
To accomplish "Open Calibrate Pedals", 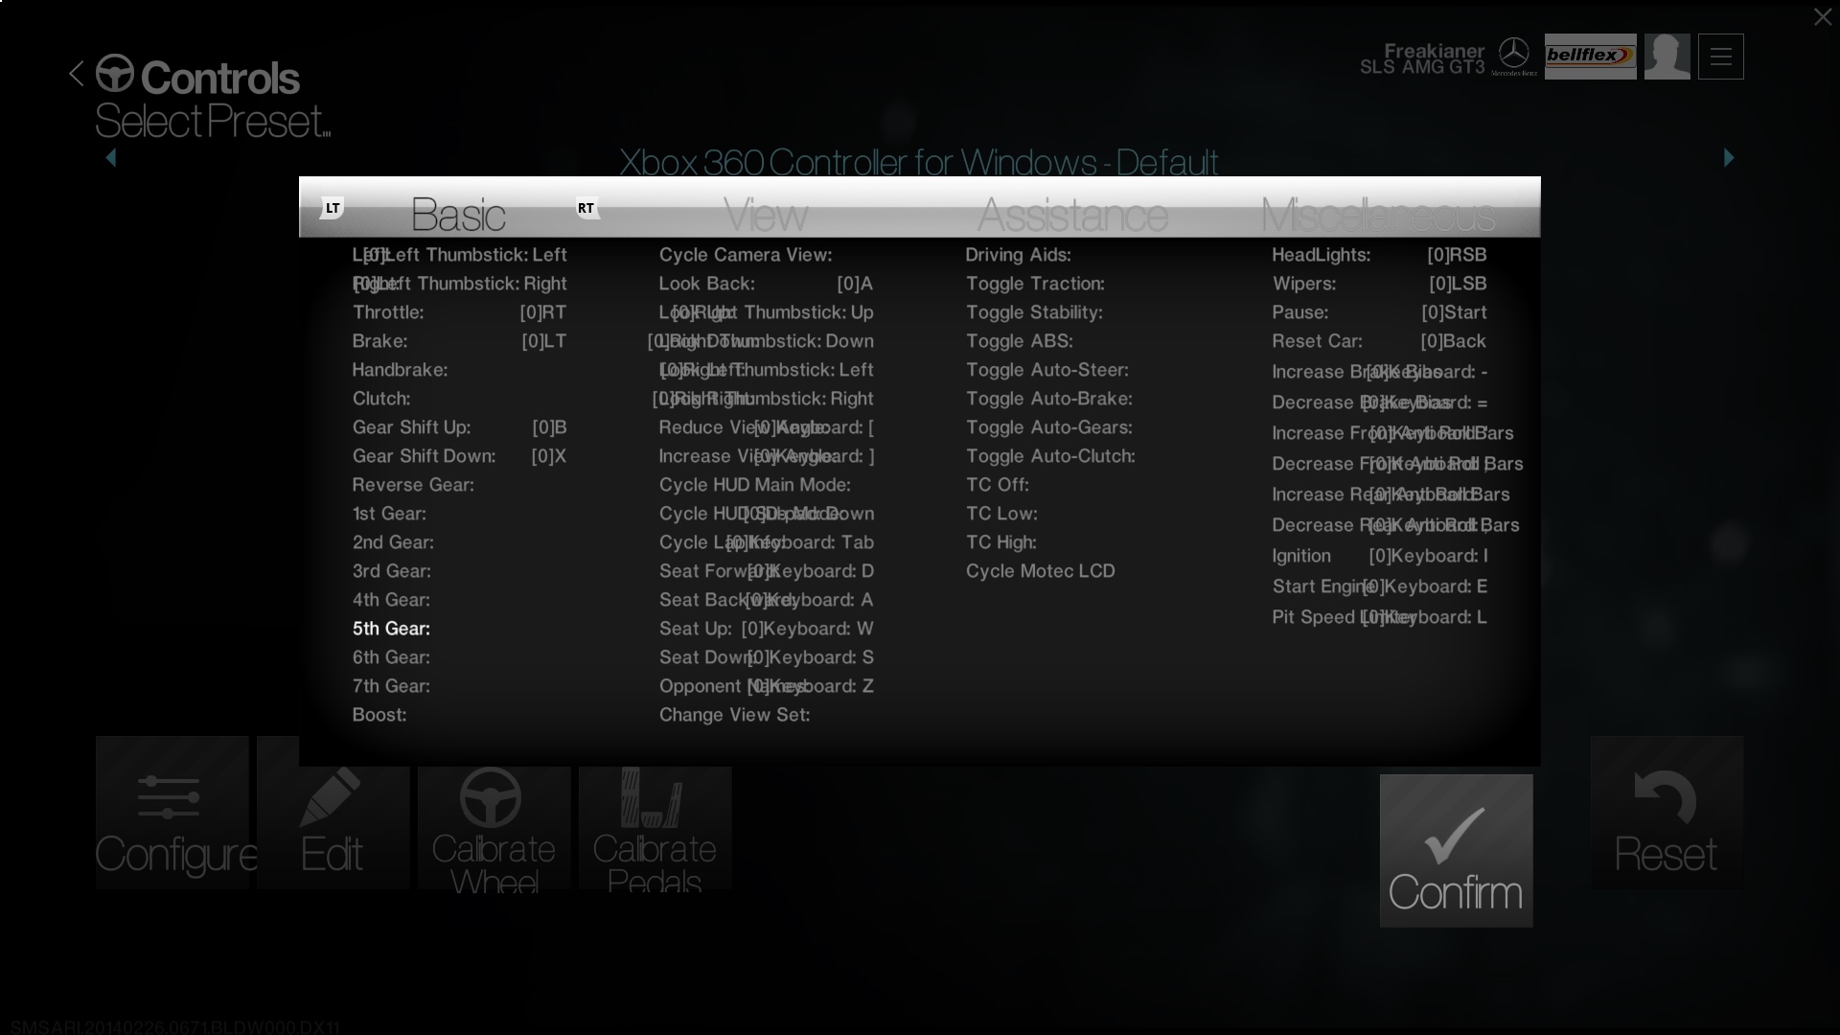I will coord(655,829).
